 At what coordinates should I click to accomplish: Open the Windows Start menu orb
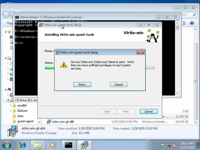6,145
